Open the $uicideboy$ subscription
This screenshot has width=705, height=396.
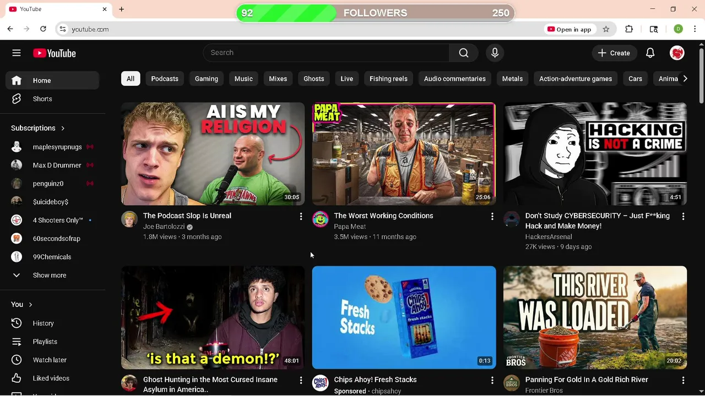click(52, 202)
